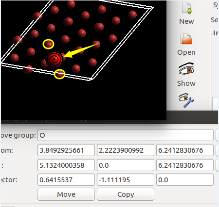Click the yellow-circled atom on the cell border

pyautogui.click(x=59, y=74)
